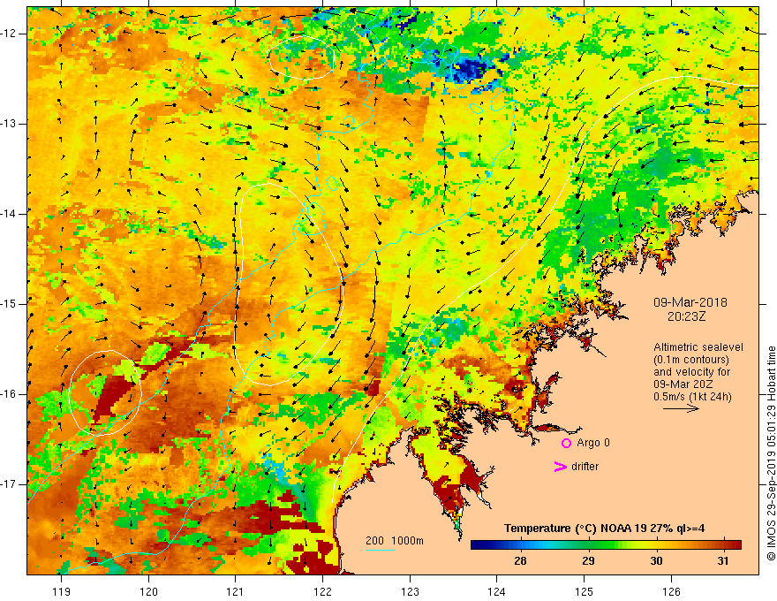The height and width of the screenshot is (601, 777).
Task: Click longitude label 126 on the bottom axis
Action: click(x=671, y=591)
